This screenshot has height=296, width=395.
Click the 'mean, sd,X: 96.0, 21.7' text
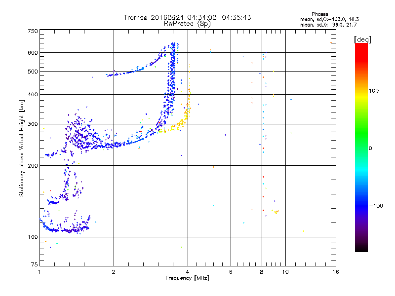[328, 25]
